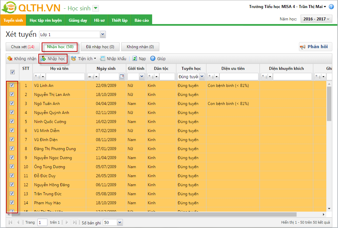This screenshot has height=228, width=338.
Task: Uncheck the checkbox for Vũ Linh An
Action: [x=12, y=85]
